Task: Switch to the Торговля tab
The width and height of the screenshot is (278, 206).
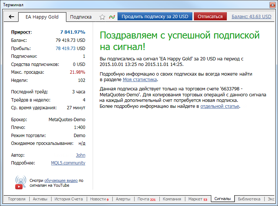Action: [17, 199]
